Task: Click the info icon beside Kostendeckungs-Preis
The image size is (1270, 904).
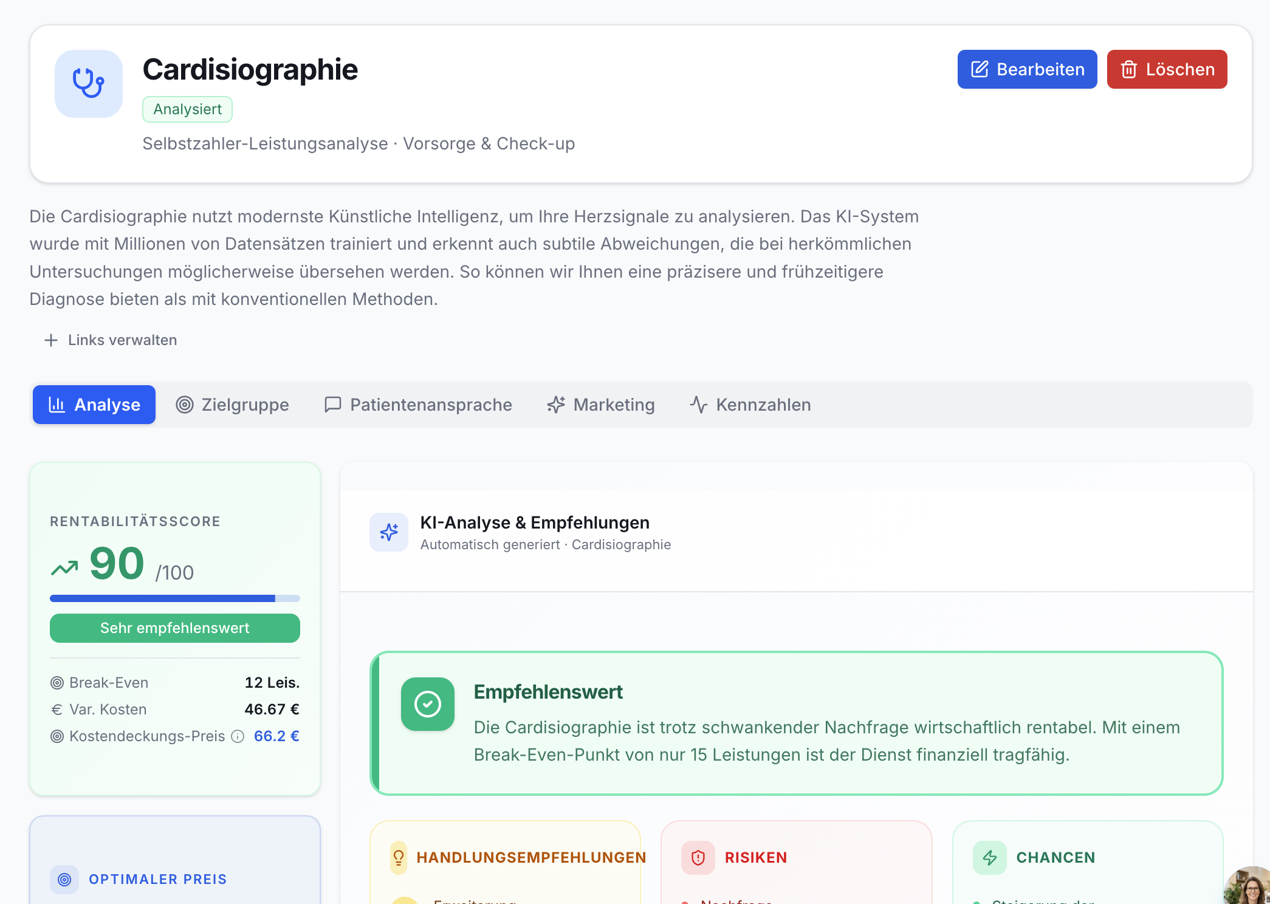Action: [238, 736]
